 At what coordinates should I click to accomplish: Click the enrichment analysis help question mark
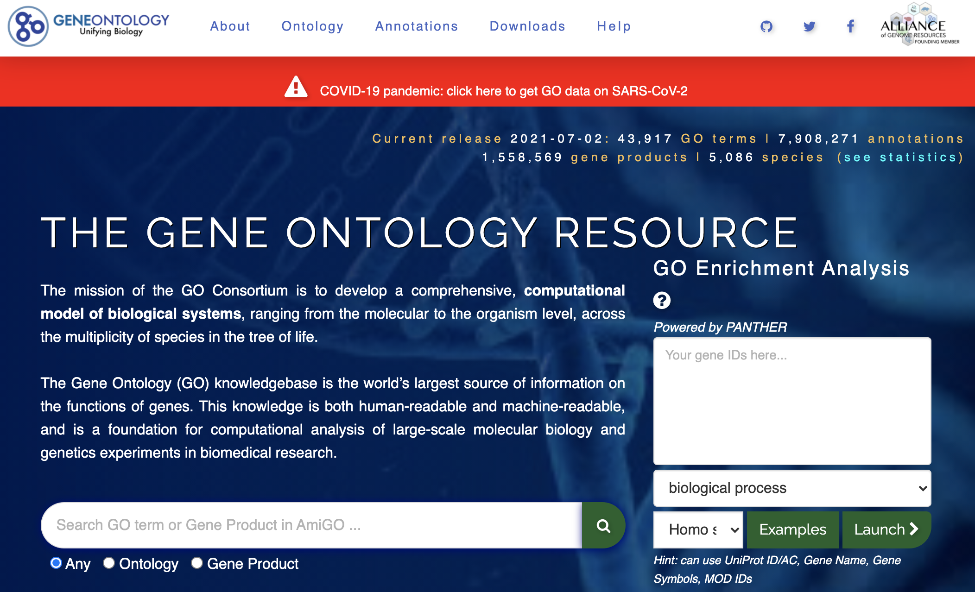[x=662, y=301]
